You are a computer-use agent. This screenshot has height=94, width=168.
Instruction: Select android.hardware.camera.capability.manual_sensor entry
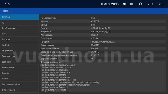tap(66, 85)
